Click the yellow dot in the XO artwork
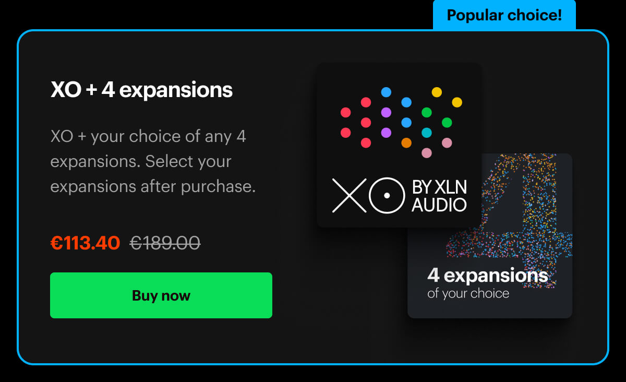The width and height of the screenshot is (626, 382). tap(437, 91)
